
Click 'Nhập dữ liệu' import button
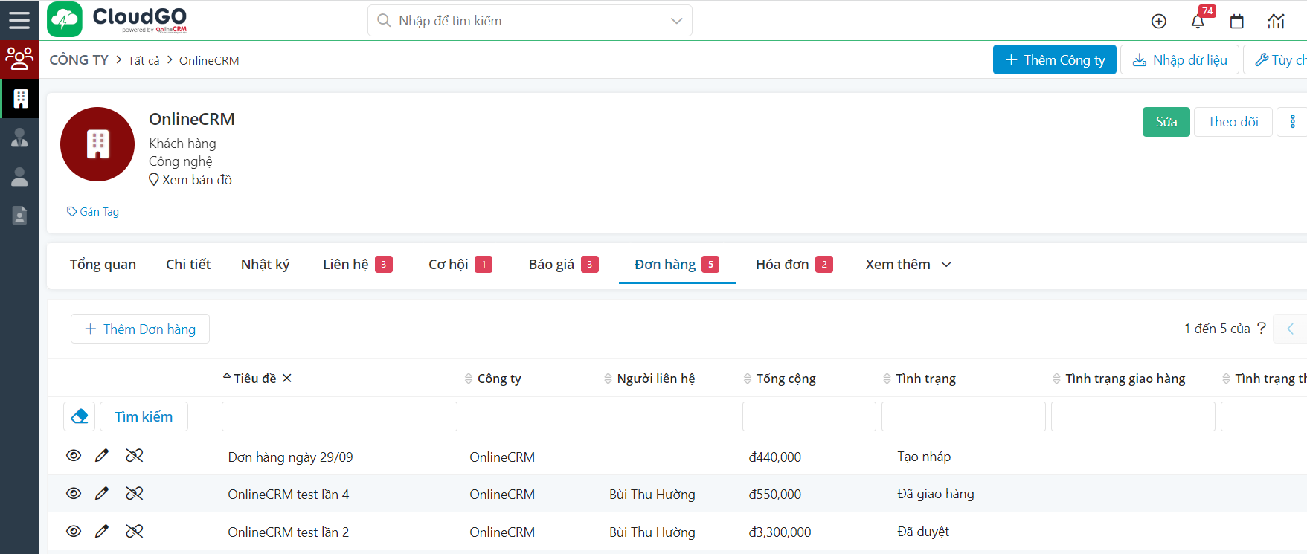click(1180, 59)
